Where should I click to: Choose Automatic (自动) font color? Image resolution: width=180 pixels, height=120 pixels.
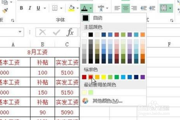[113, 18]
